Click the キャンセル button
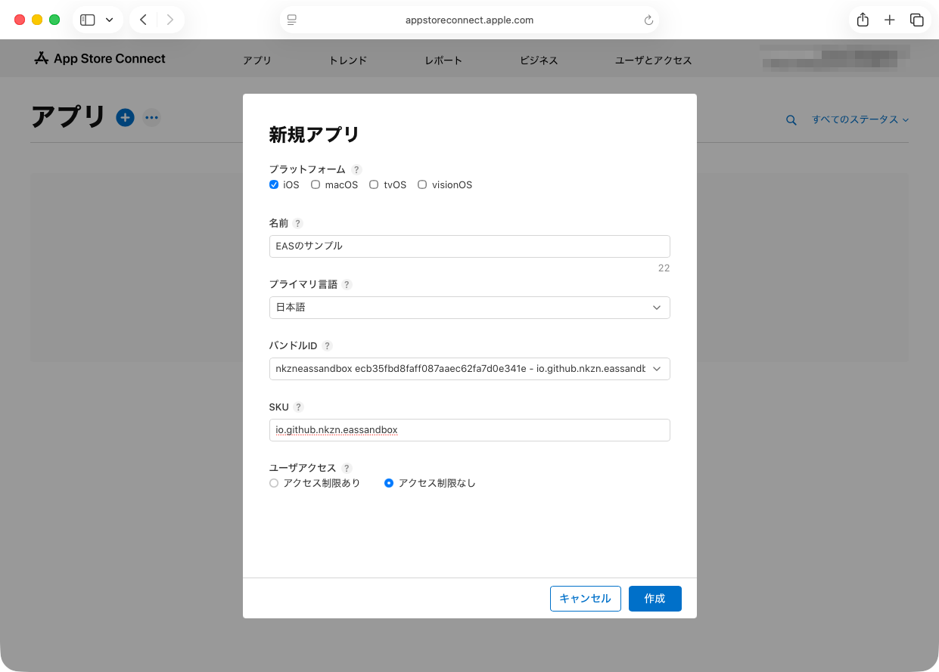Viewport: 939px width, 672px height. pos(585,599)
